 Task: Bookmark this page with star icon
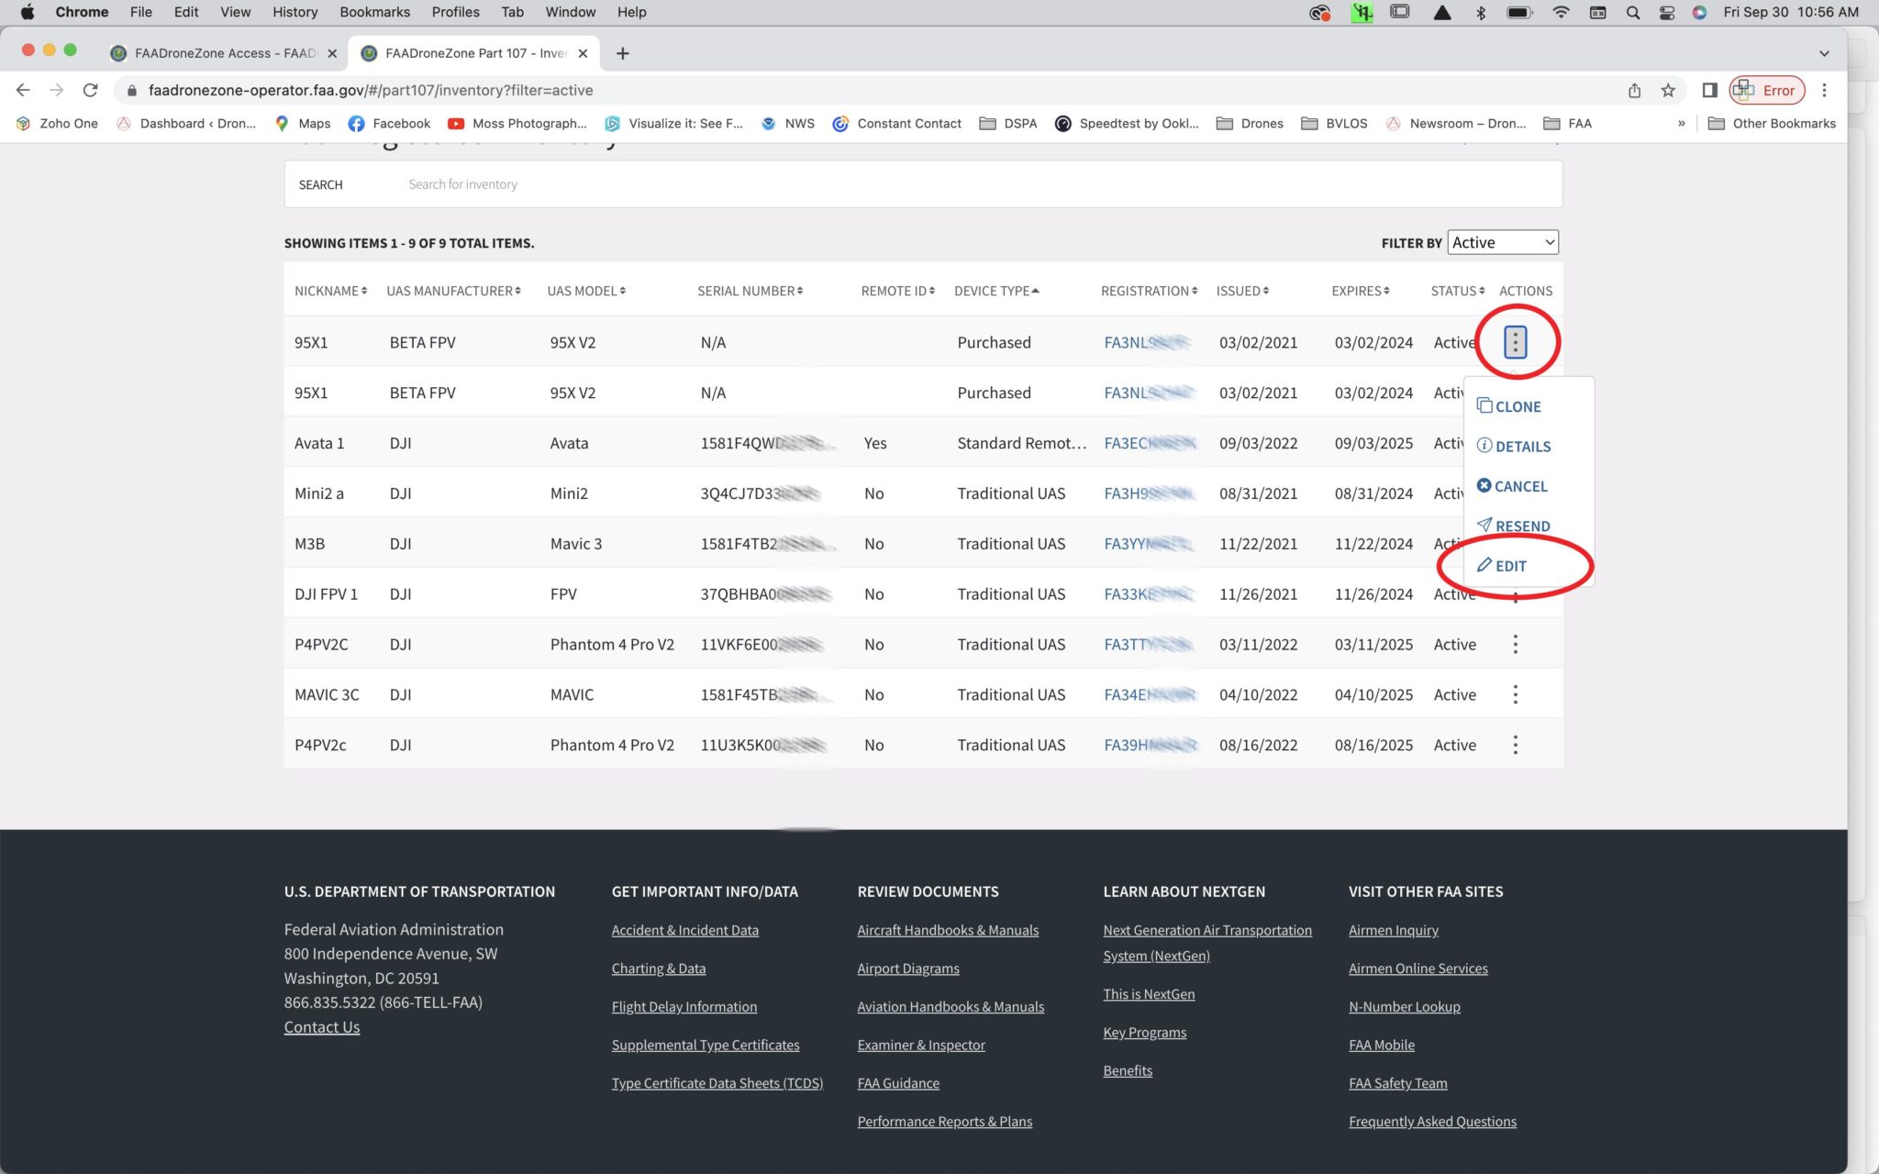click(1668, 90)
